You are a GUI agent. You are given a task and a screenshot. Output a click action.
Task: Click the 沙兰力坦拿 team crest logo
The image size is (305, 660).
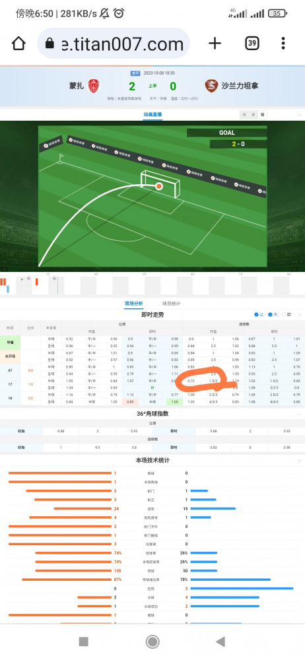[211, 86]
